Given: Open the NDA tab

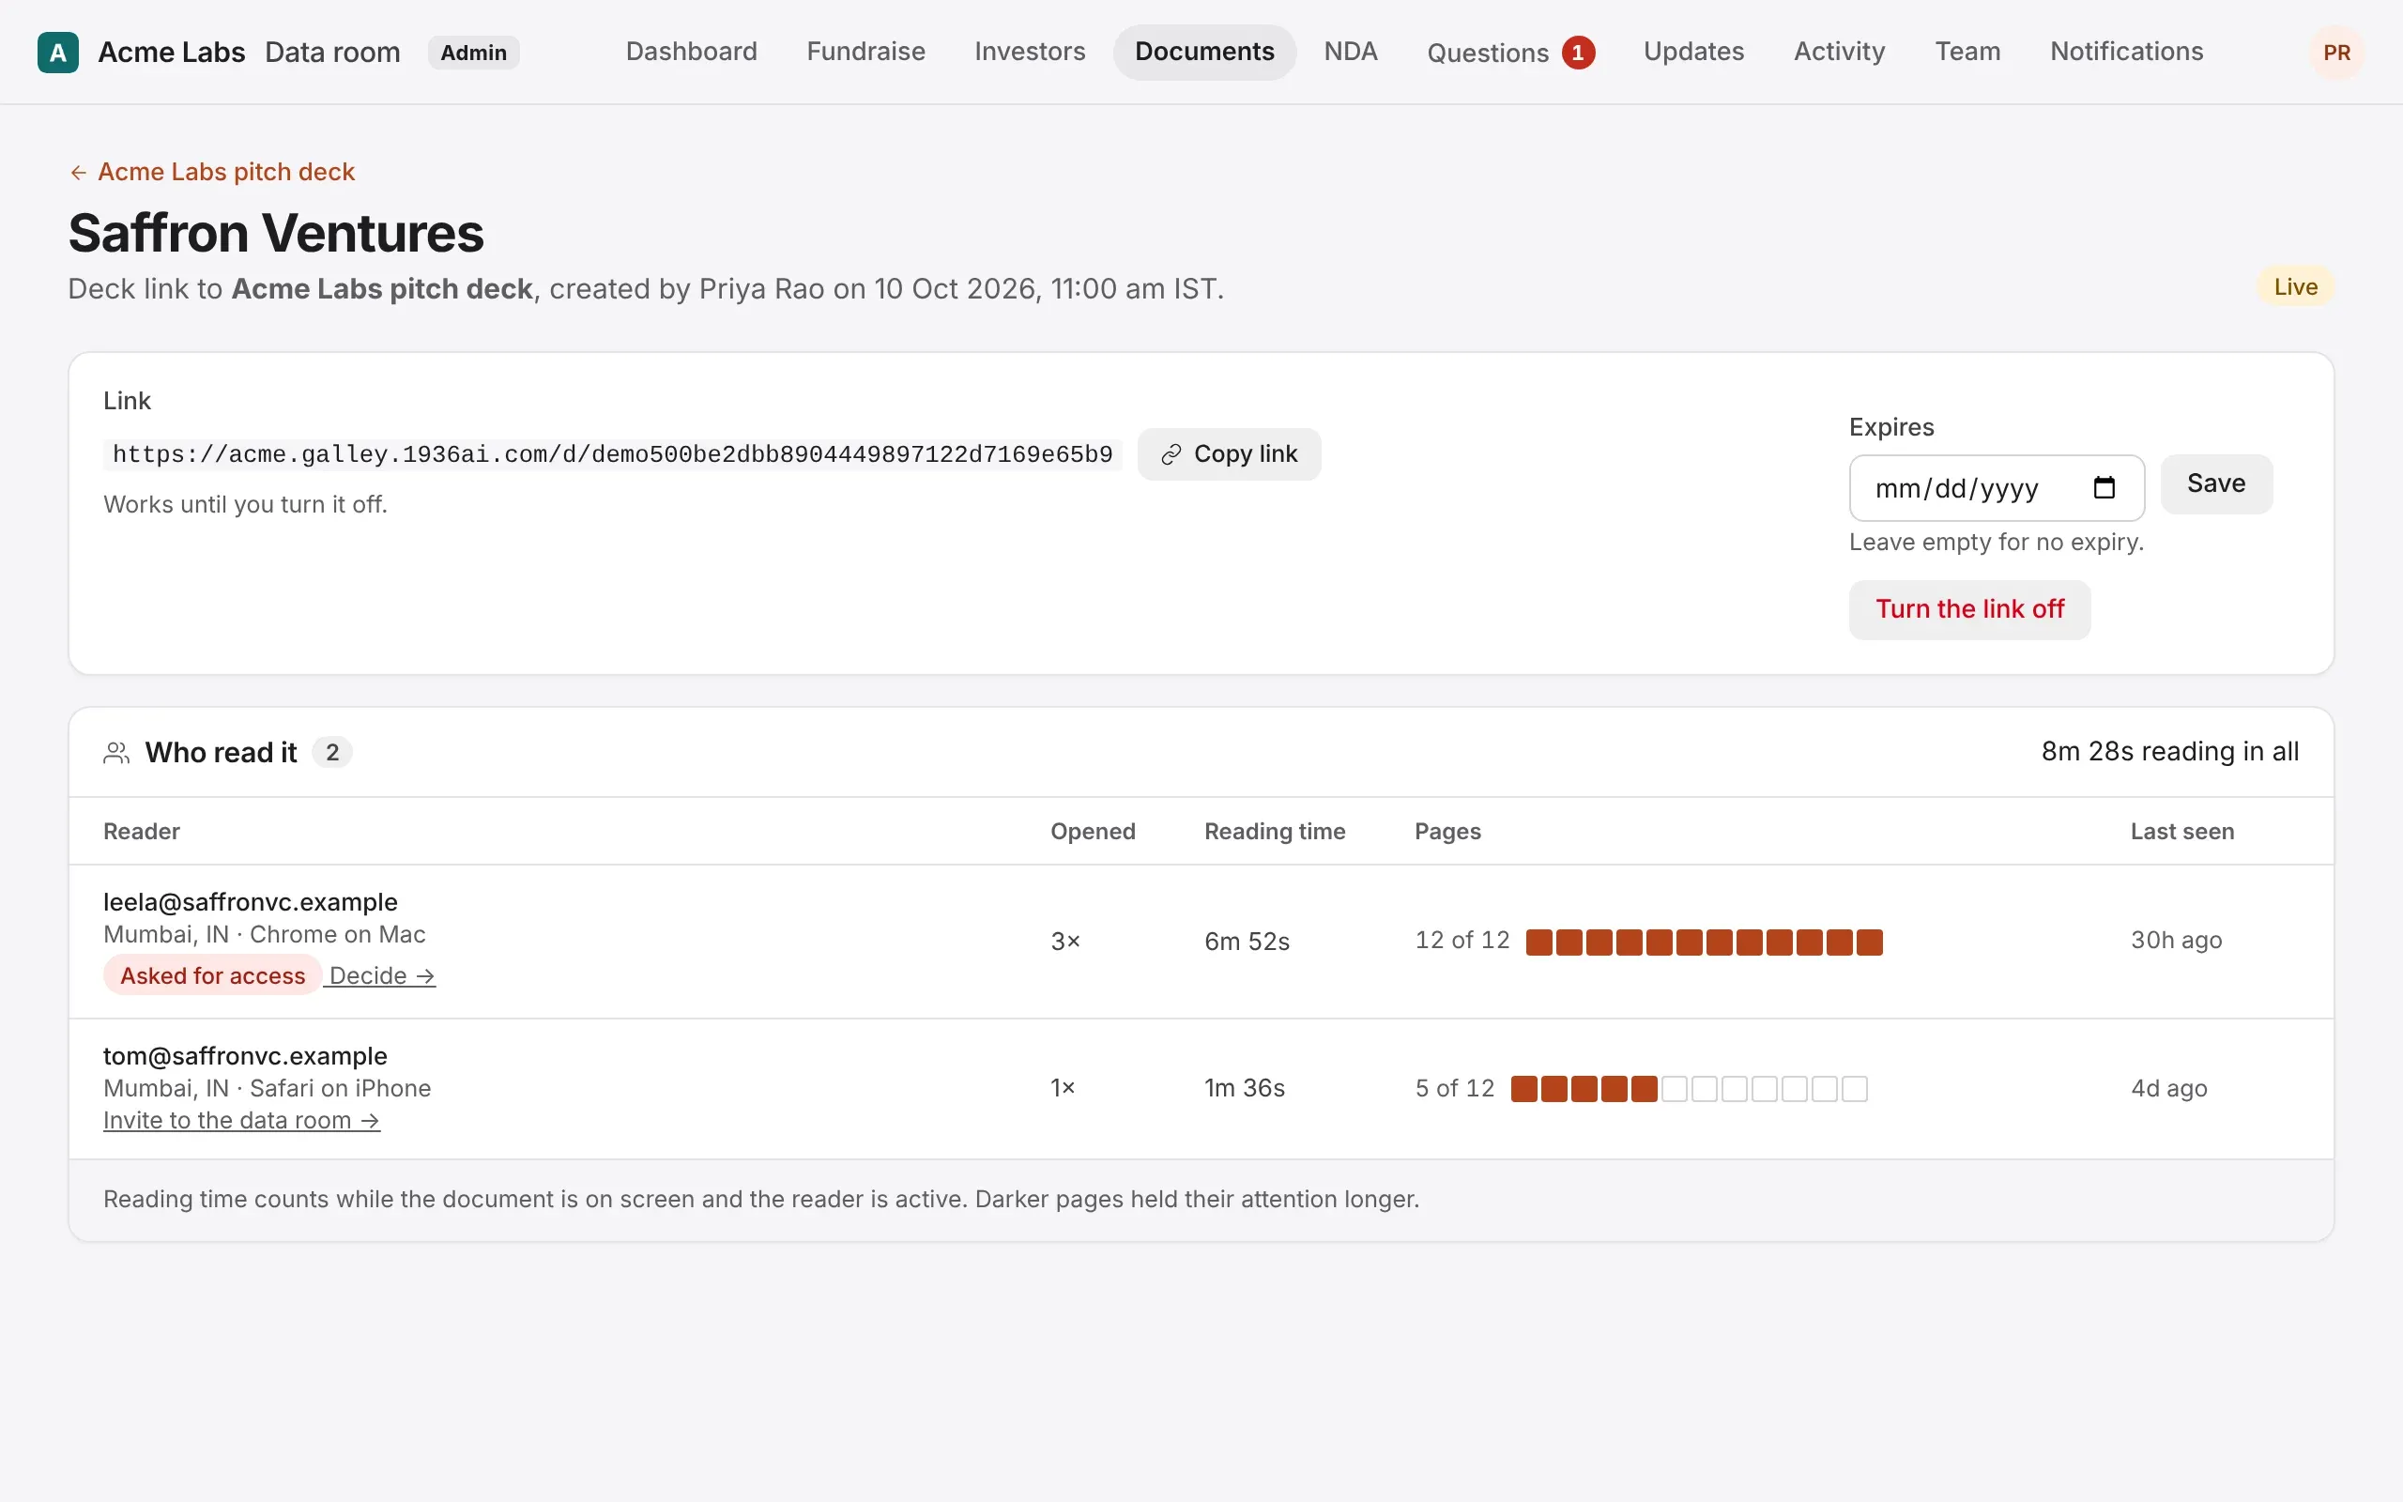Looking at the screenshot, I should [1351, 52].
